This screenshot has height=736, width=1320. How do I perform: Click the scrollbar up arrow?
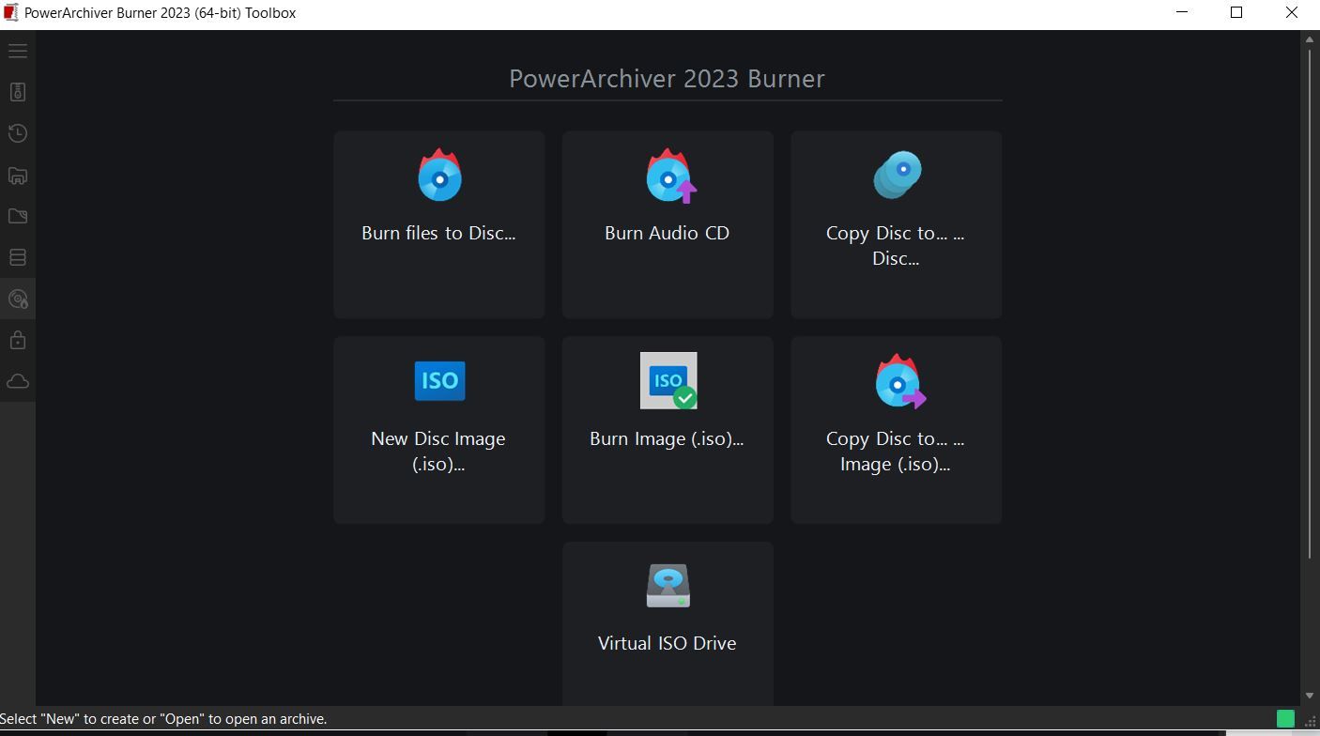(x=1310, y=39)
